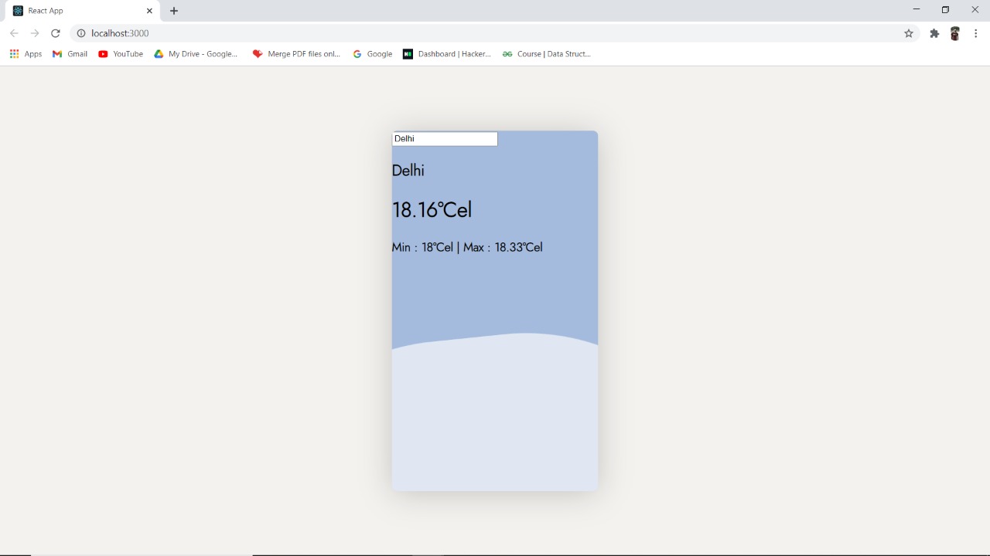The width and height of the screenshot is (990, 556).
Task: Open the Google search bookmark
Action: [372, 54]
